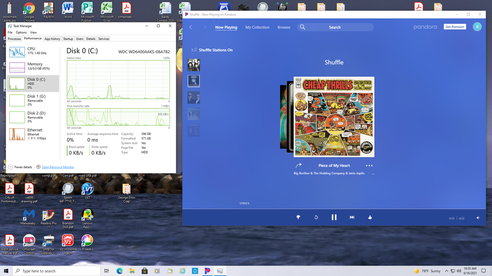Select first station thumbnail in Pandora sidebar
492x276 pixels.
coord(194,65)
